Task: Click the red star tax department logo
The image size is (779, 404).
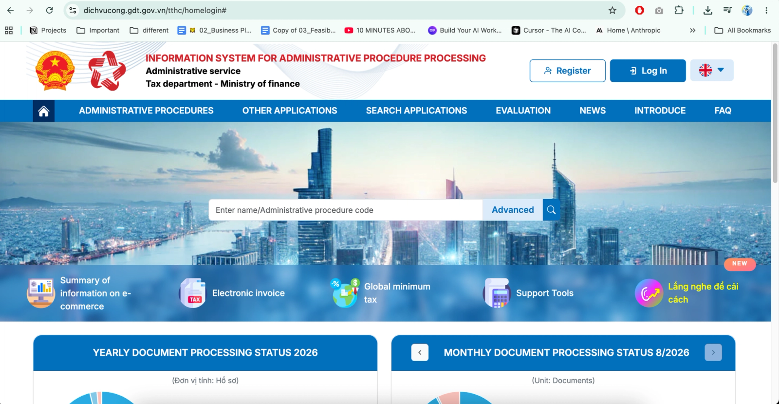Action: [107, 71]
